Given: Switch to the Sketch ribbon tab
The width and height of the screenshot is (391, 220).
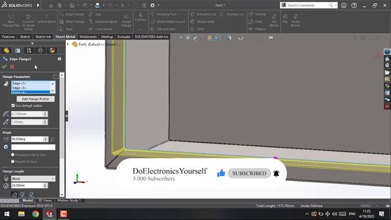Looking at the screenshot, I should (x=25, y=37).
